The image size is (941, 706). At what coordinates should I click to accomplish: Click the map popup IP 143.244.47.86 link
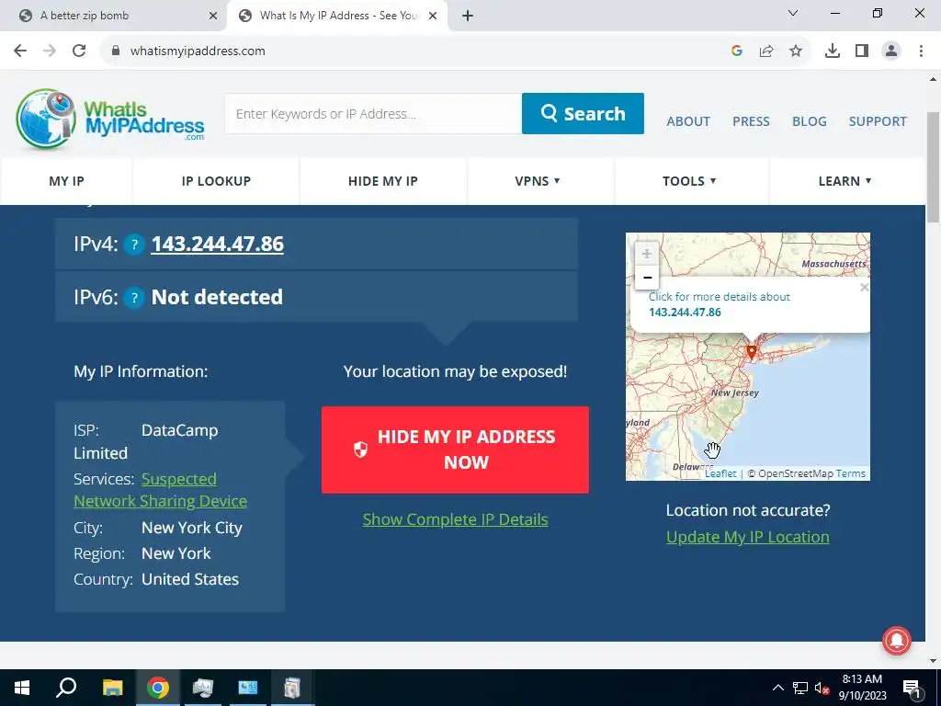pos(685,313)
